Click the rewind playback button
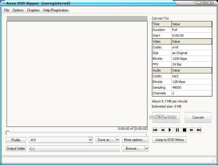Image resolution: width=218 pixels, height=165 pixels. (x=163, y=130)
